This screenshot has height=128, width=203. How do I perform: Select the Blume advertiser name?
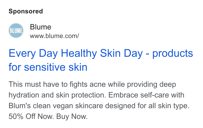(x=41, y=27)
